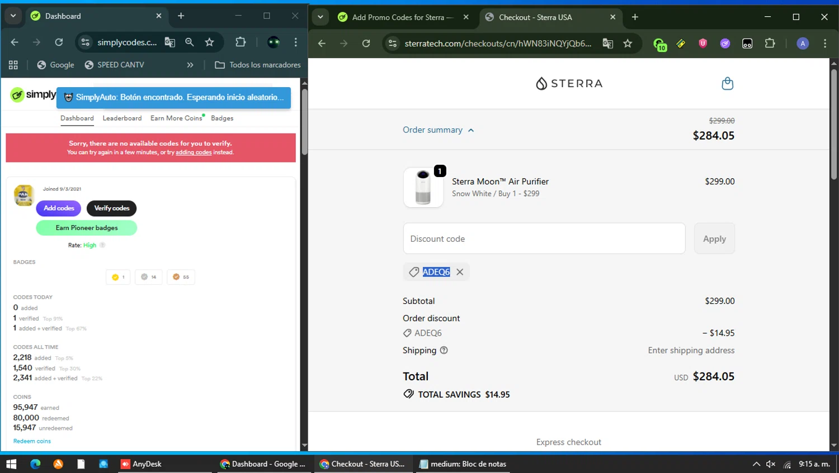
Task: Reload the simplycodes dashboard page
Action: click(x=59, y=42)
